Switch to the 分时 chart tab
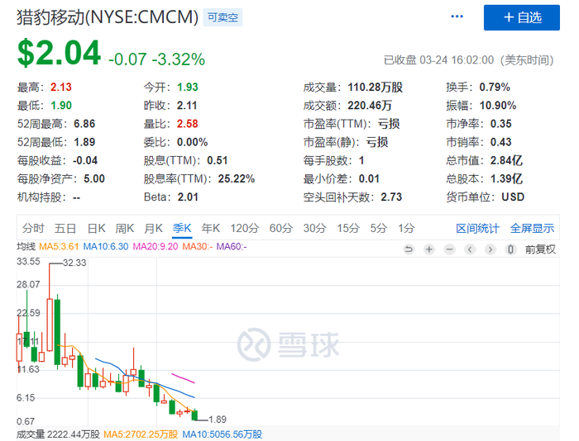Viewport: 579px width, 441px height. tap(33, 228)
